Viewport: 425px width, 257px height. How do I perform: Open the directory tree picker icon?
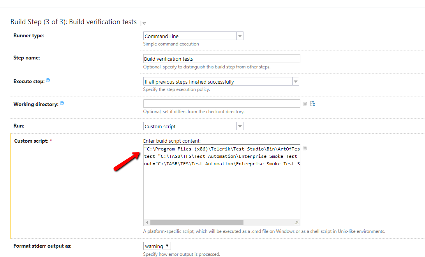(x=312, y=103)
